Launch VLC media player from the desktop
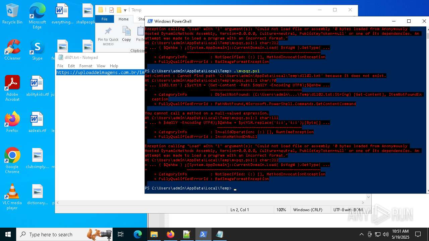 tap(12, 197)
